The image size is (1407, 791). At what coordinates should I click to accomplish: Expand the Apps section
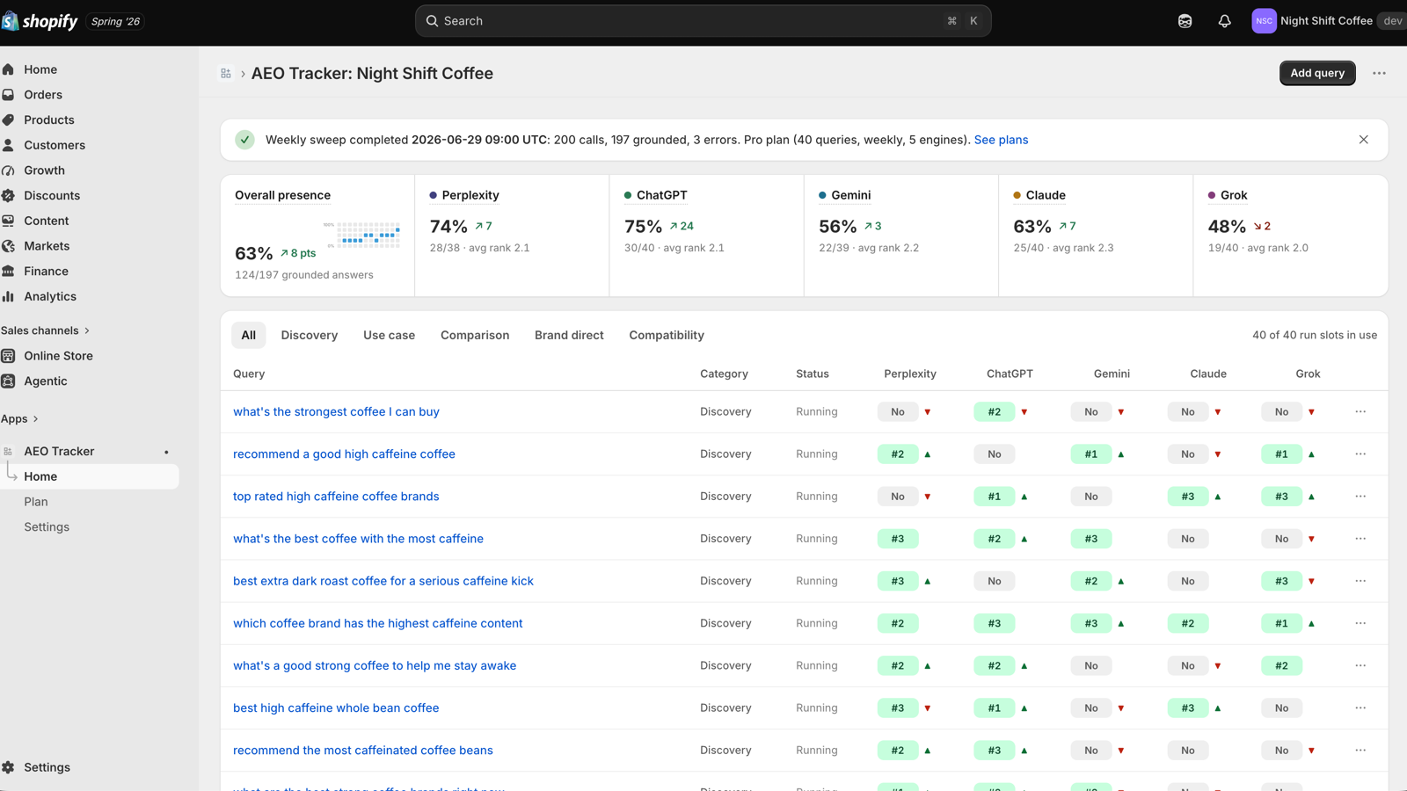[19, 419]
